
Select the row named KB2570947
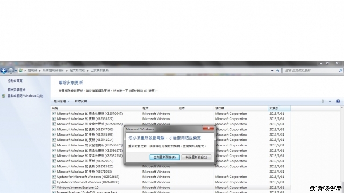tap(171, 114)
